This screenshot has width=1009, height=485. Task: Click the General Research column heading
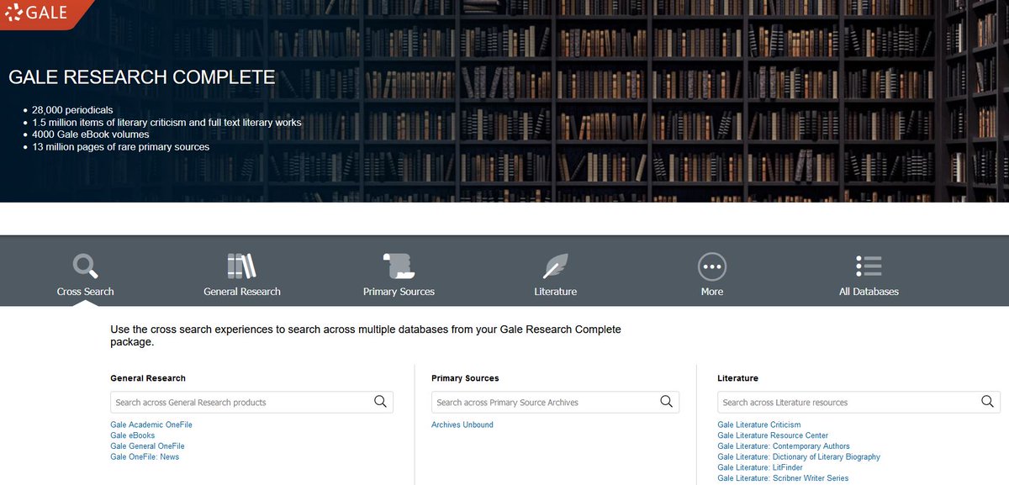[148, 378]
